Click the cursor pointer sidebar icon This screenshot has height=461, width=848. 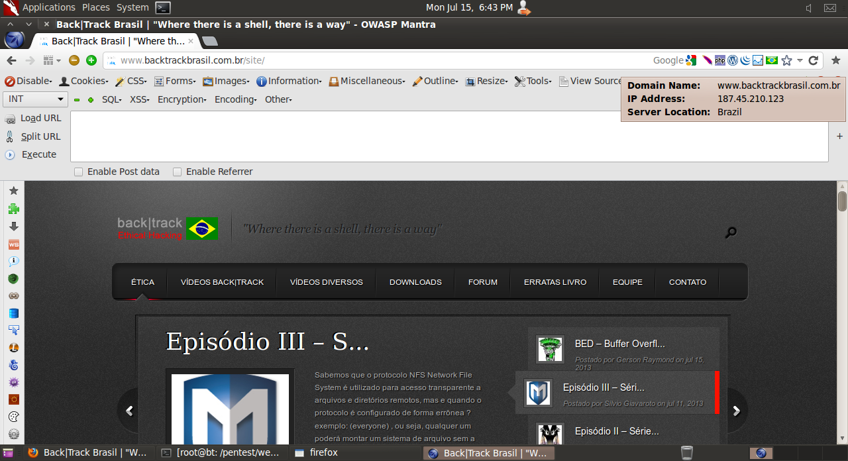pyautogui.click(x=13, y=331)
